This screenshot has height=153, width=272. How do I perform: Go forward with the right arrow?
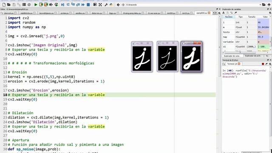click(123, 5)
